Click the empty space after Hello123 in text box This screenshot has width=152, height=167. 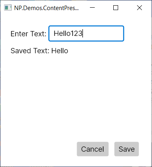click(103, 33)
